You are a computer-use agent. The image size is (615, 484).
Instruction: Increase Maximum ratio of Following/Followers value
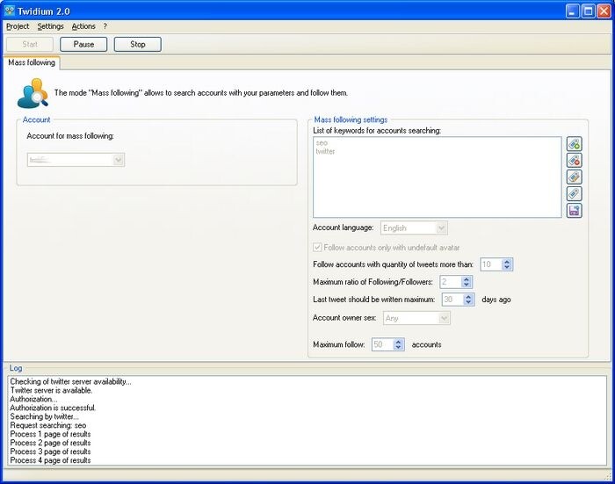[x=467, y=278]
